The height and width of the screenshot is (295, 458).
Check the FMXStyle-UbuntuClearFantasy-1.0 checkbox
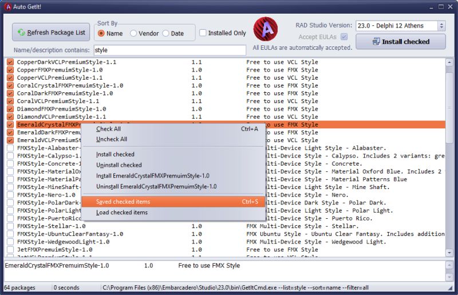10,234
